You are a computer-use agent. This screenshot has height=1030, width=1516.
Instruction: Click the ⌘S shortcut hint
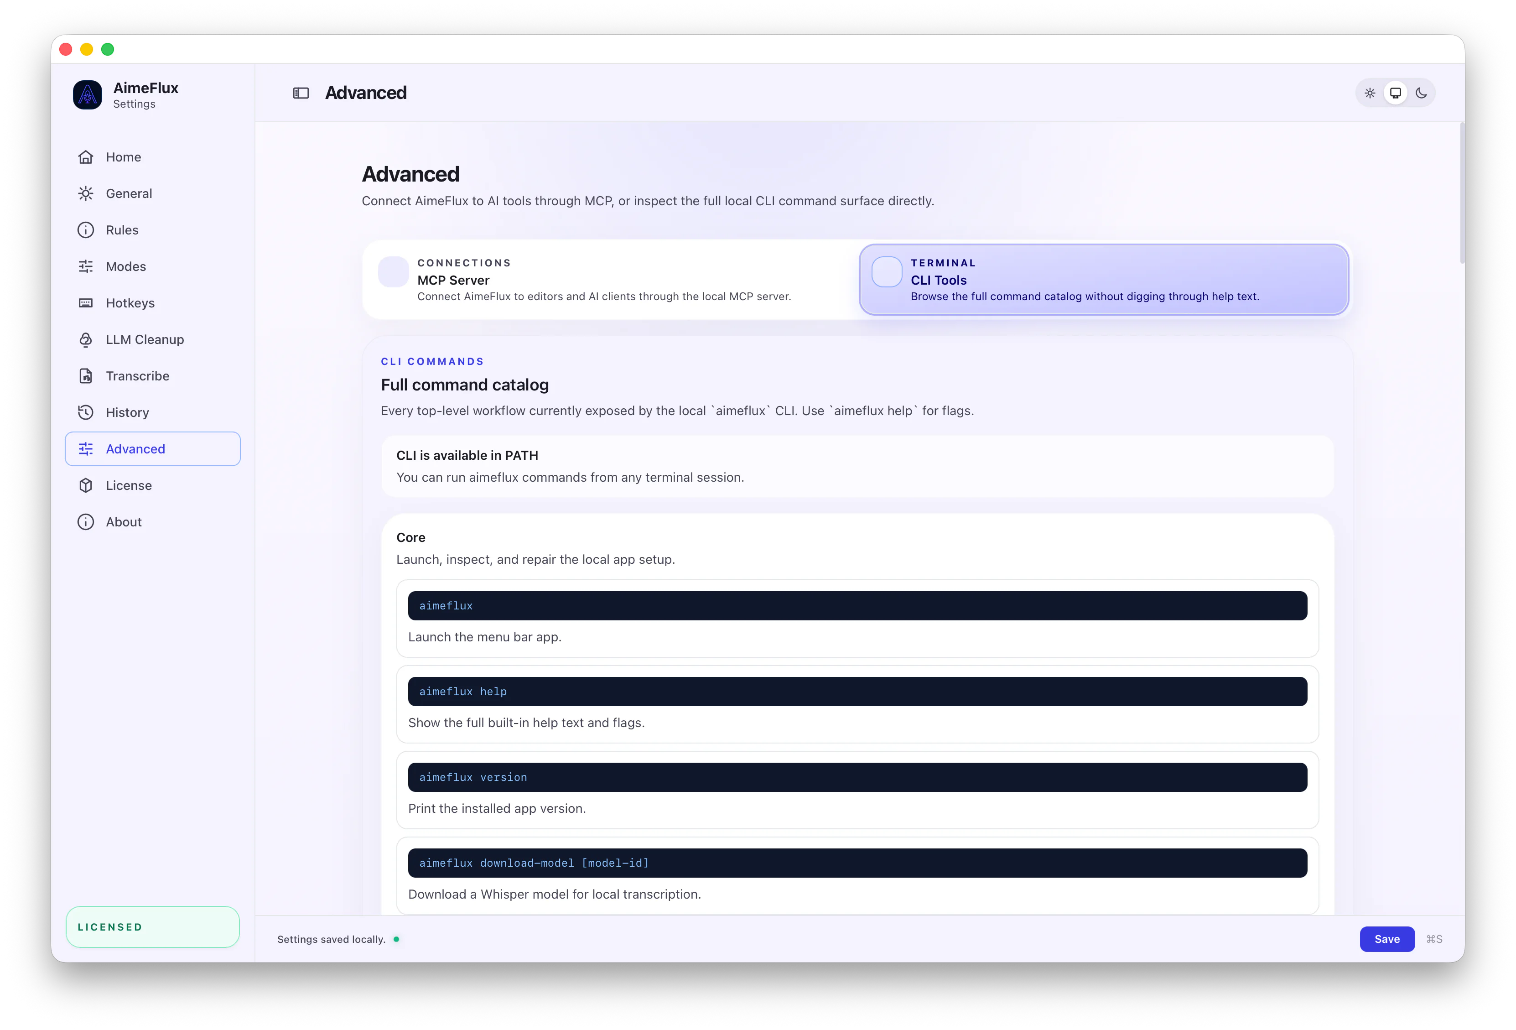click(x=1434, y=939)
